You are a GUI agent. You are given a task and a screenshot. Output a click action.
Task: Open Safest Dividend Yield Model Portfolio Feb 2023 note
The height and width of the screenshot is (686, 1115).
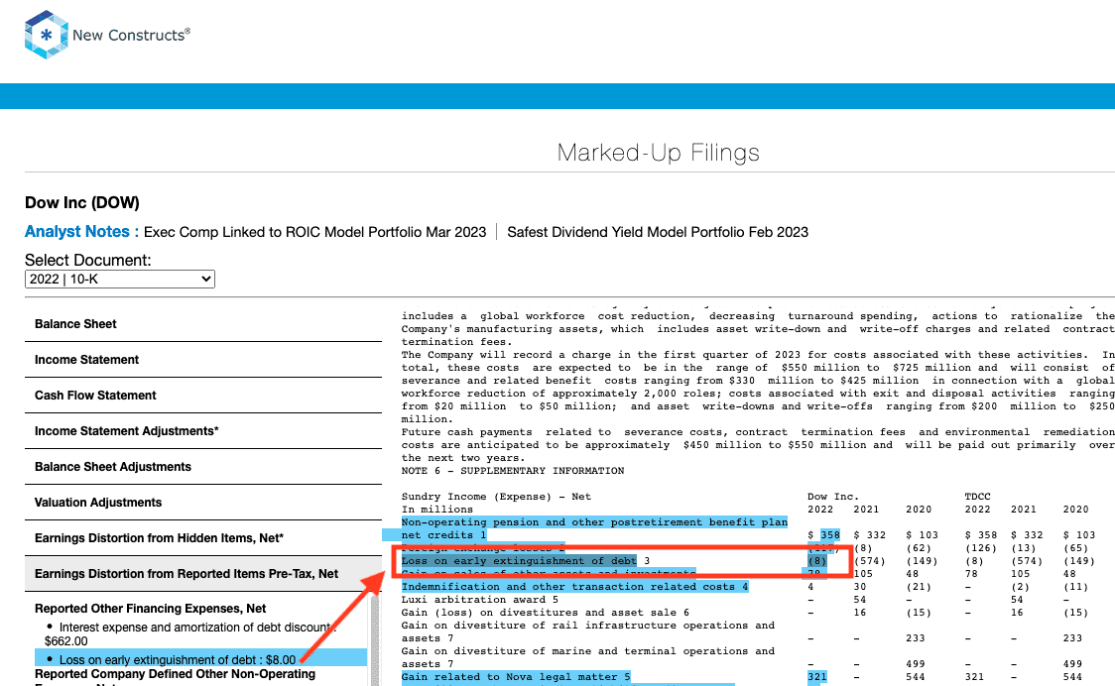[658, 232]
